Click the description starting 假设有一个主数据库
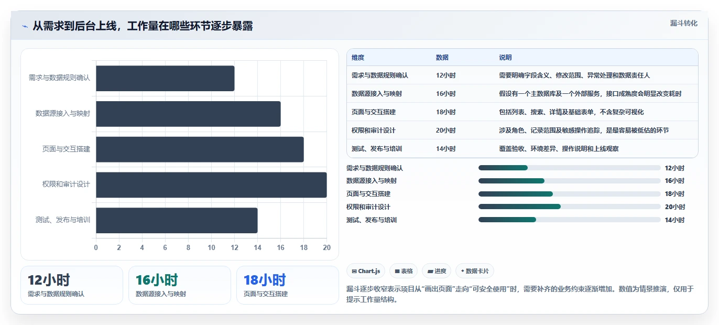The image size is (719, 325). 590,94
